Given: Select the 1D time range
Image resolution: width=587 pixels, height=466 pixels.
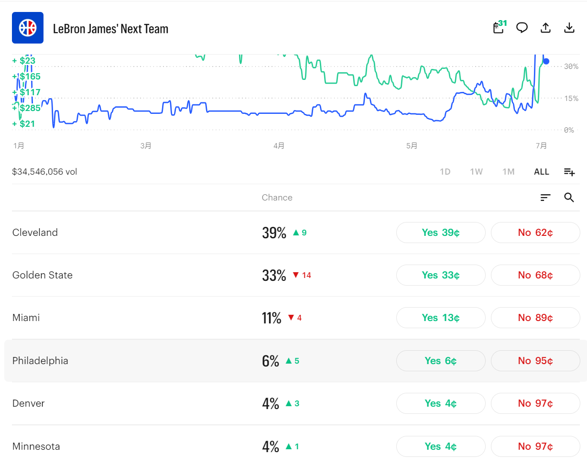Looking at the screenshot, I should tap(445, 172).
